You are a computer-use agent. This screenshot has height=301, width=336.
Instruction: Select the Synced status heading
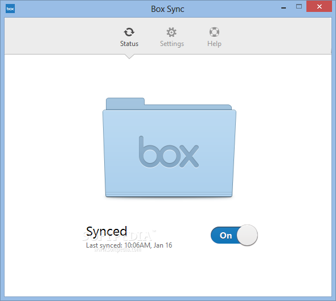106,231
